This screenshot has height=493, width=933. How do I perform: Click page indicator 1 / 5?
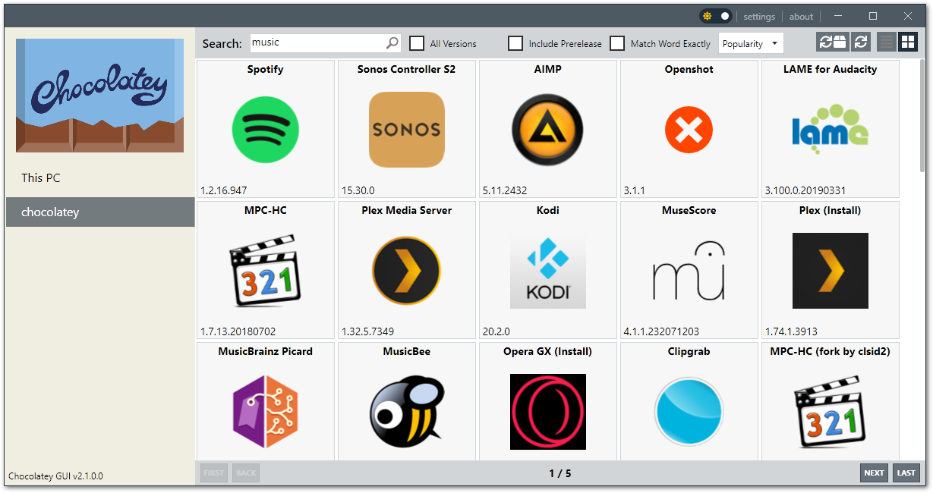(560, 473)
